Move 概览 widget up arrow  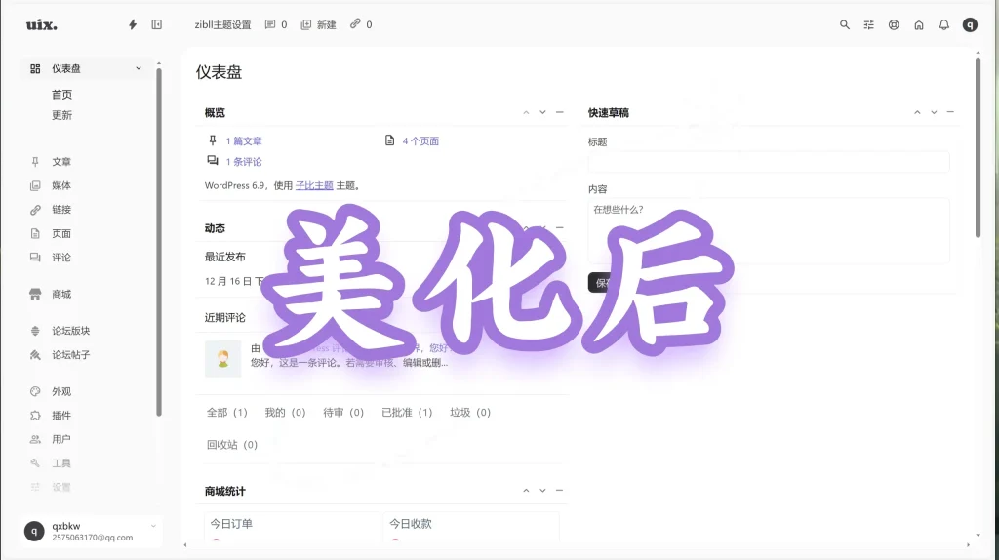pos(526,112)
